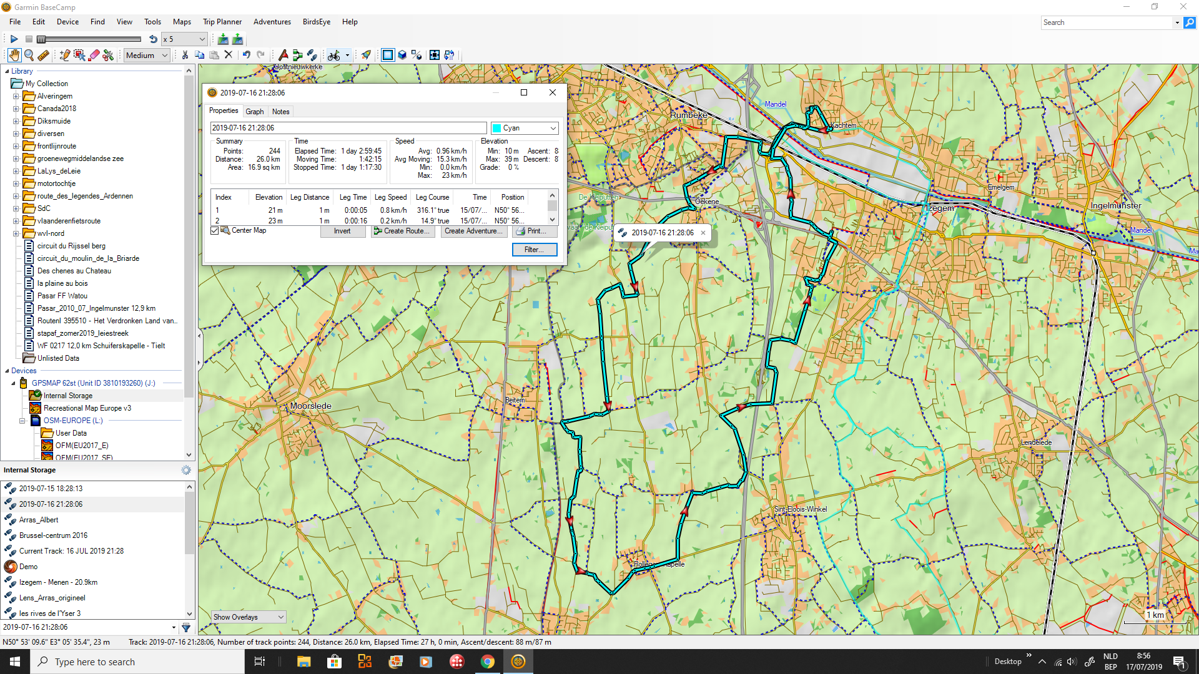Select the Brussel-centrum 2016 track
Viewport: 1199px width, 674px height.
(x=53, y=535)
